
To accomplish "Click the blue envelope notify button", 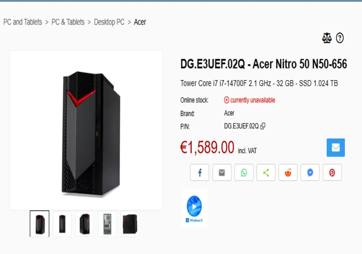I will coord(336,148).
